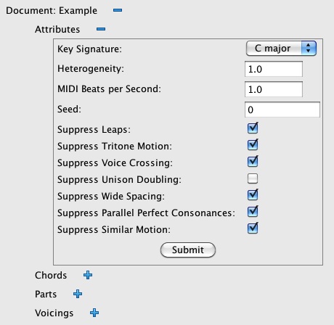The image size is (334, 325).
Task: Expand the Voicings section plus icon
Action: 94,313
